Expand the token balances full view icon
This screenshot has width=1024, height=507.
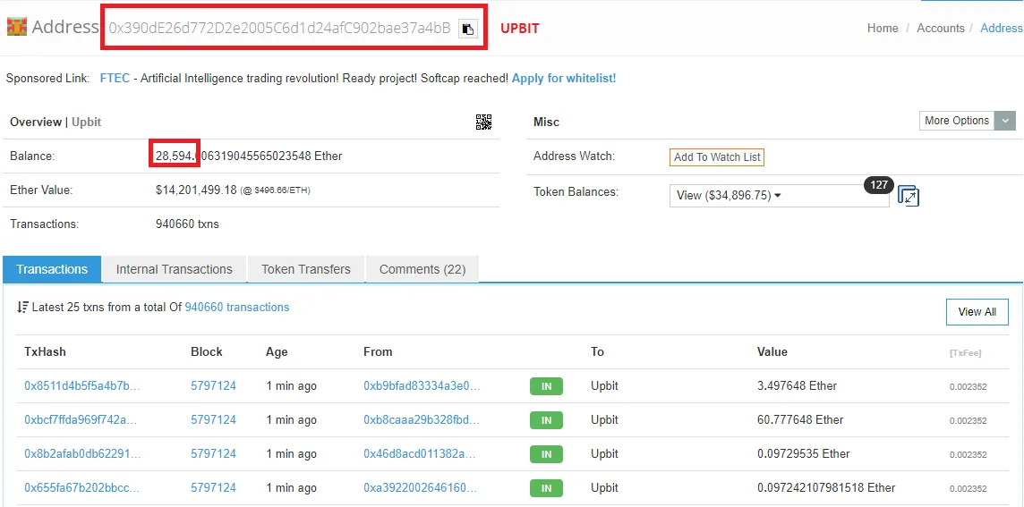tap(909, 196)
